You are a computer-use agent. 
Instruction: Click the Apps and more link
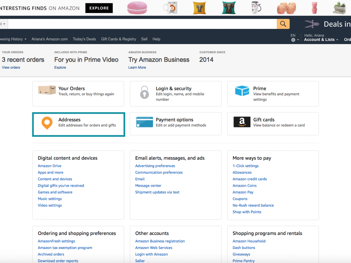pos(51,172)
